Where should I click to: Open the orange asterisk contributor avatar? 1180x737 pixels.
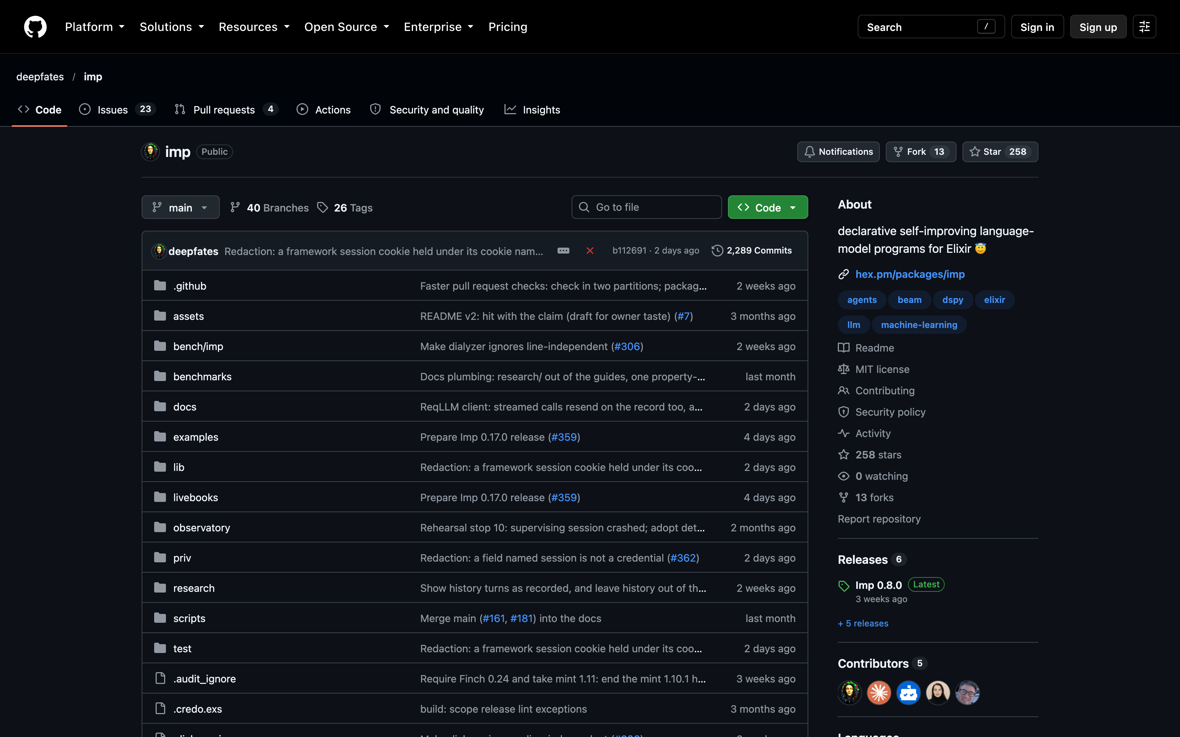click(879, 693)
